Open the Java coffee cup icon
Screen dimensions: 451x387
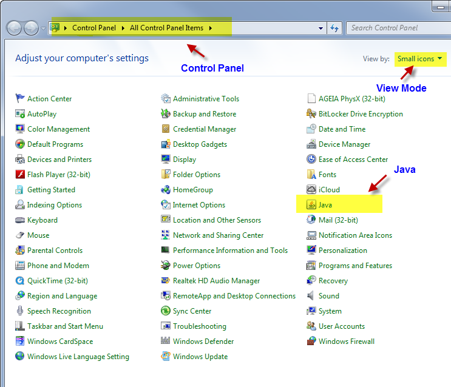click(311, 204)
